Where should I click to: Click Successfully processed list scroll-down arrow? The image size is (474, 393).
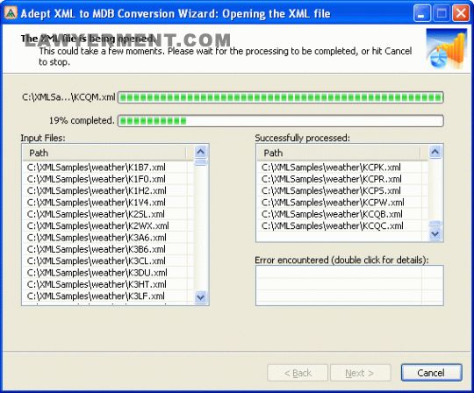pyautogui.click(x=435, y=234)
